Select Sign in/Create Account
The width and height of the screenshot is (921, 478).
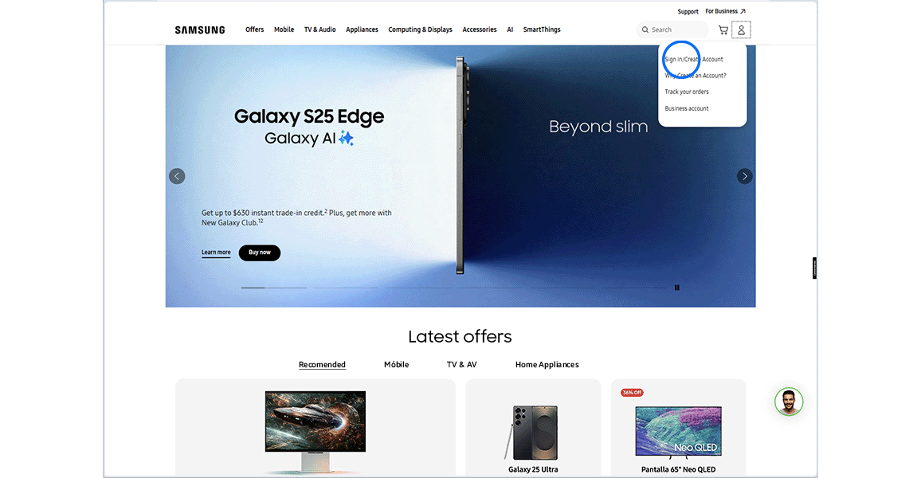pyautogui.click(x=695, y=59)
